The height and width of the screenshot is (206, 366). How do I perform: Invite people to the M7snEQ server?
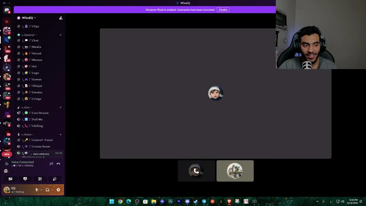tap(61, 18)
